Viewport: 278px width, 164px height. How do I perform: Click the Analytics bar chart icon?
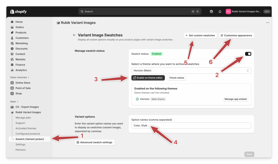tap(12, 70)
